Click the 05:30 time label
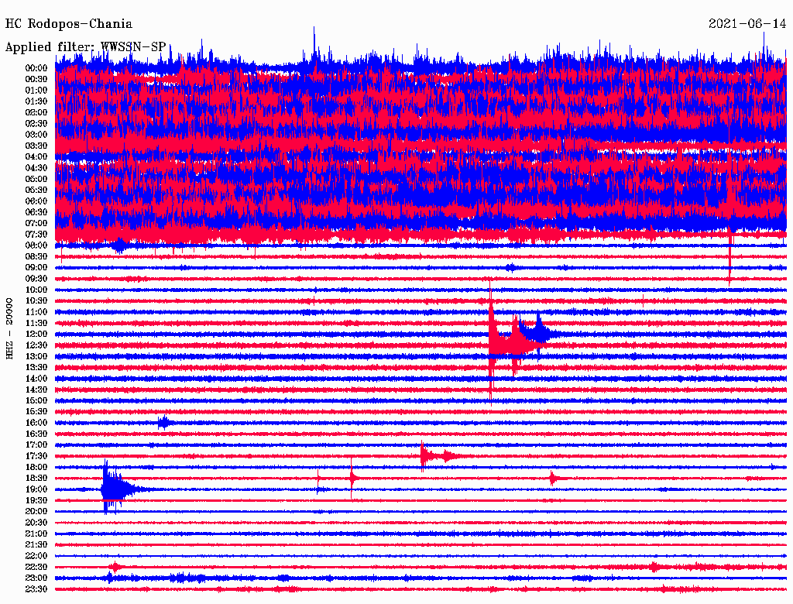 tap(36, 190)
